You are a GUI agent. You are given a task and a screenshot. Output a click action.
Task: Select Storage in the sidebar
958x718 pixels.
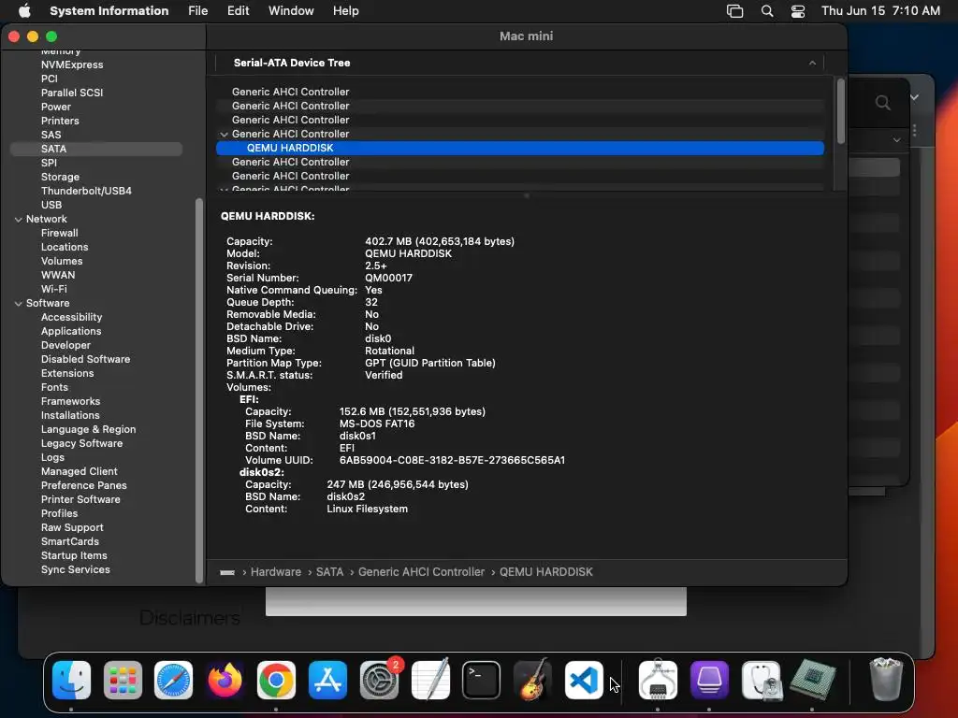click(x=60, y=177)
